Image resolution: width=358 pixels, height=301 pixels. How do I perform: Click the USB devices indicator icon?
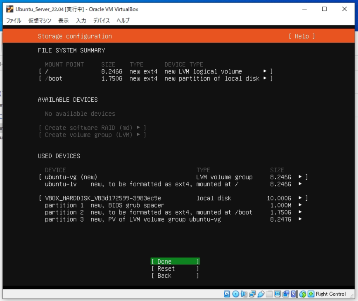[261, 294]
